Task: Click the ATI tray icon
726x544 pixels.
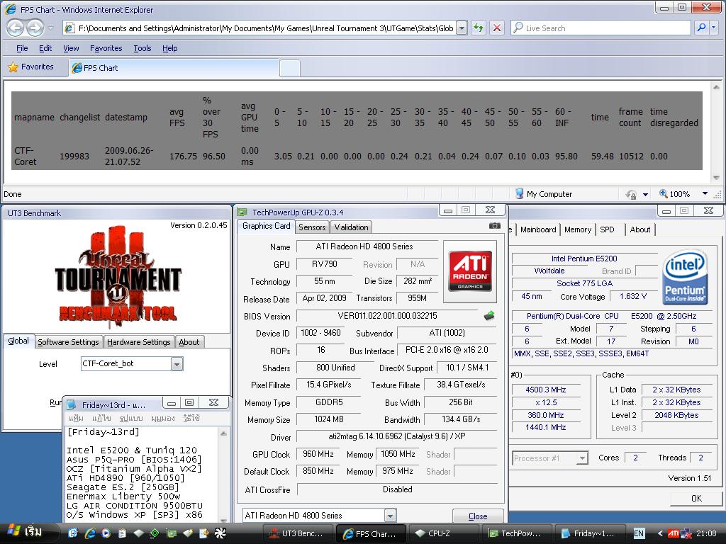Action: (x=674, y=533)
